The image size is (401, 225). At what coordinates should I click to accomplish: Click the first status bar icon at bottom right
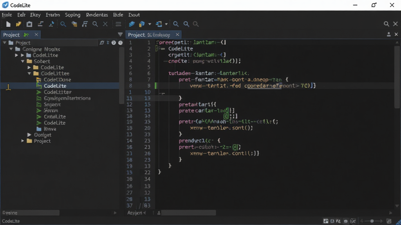(326, 221)
